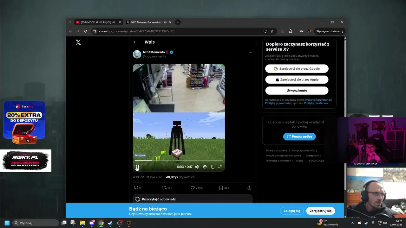The image size is (406, 228).
Task: Open the tab search dropdown
Action: tap(70, 22)
